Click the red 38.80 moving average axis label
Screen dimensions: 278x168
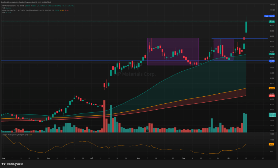point(271,96)
